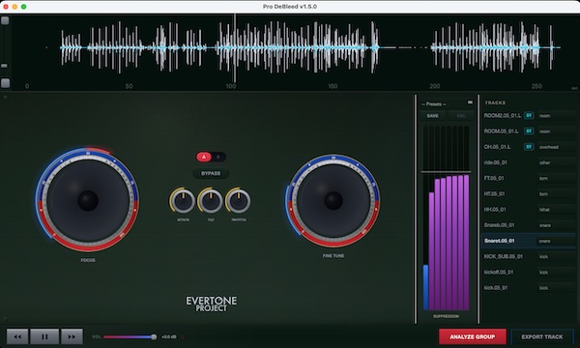
Task: Click top zoom button left of waveform
Action: [5, 20]
